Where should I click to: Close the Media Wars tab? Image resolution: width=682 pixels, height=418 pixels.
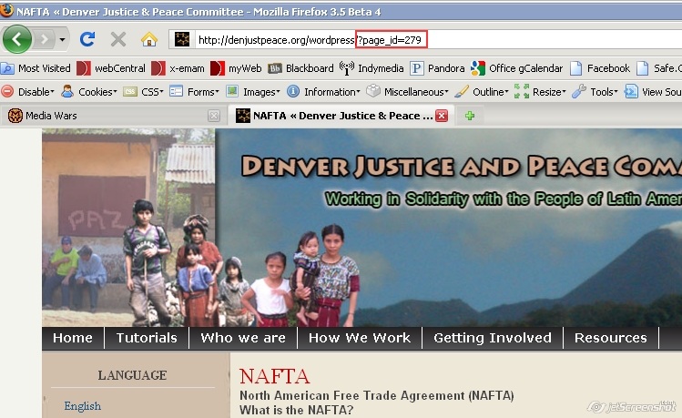(x=214, y=116)
